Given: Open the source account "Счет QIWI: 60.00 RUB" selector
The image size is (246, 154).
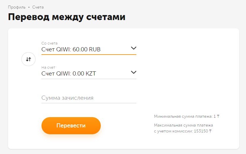Looking at the screenshot, I should click(x=71, y=49).
